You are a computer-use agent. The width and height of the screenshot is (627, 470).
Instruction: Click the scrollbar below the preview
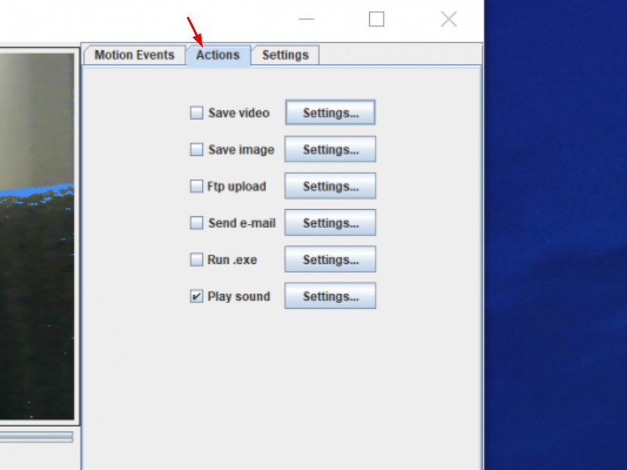(x=35, y=436)
